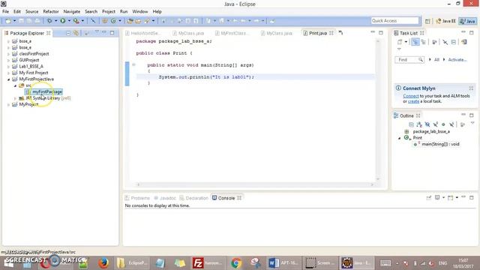Click Open Console icon in Console view
This screenshot has height=270, width=480.
click(x=450, y=198)
